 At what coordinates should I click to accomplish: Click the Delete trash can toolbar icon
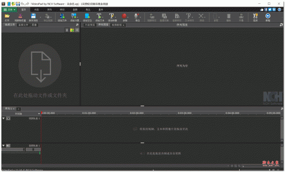pos(228,16)
